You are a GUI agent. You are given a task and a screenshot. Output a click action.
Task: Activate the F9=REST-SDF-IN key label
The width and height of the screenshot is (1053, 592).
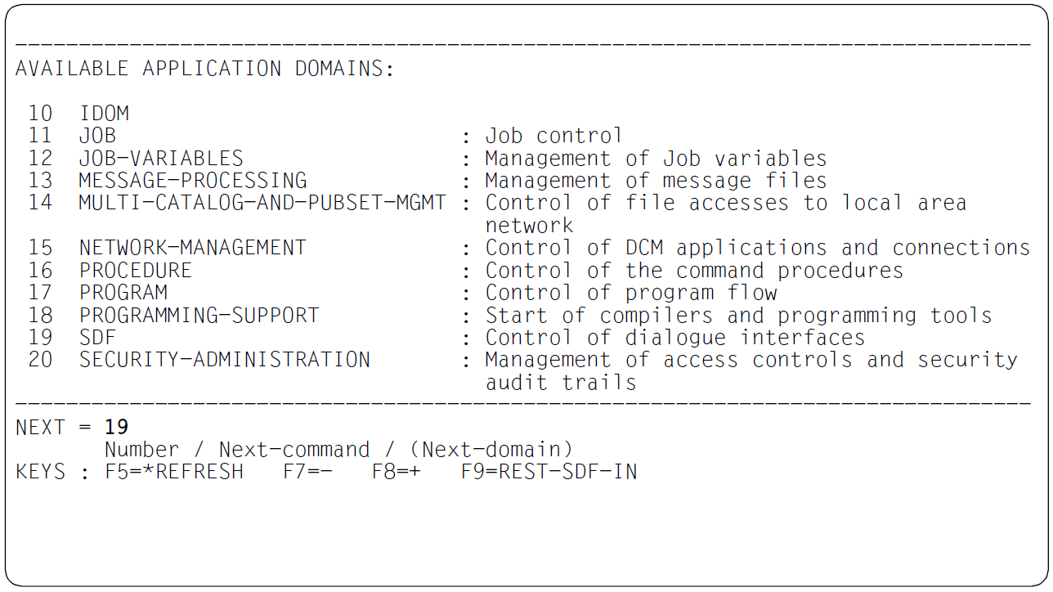549,472
